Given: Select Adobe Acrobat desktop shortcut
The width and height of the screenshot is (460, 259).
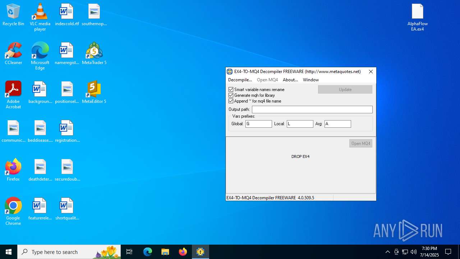Looking at the screenshot, I should click(x=13, y=95).
